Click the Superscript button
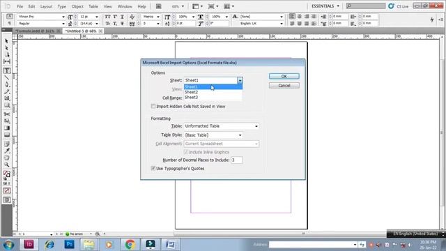 click(x=115, y=17)
